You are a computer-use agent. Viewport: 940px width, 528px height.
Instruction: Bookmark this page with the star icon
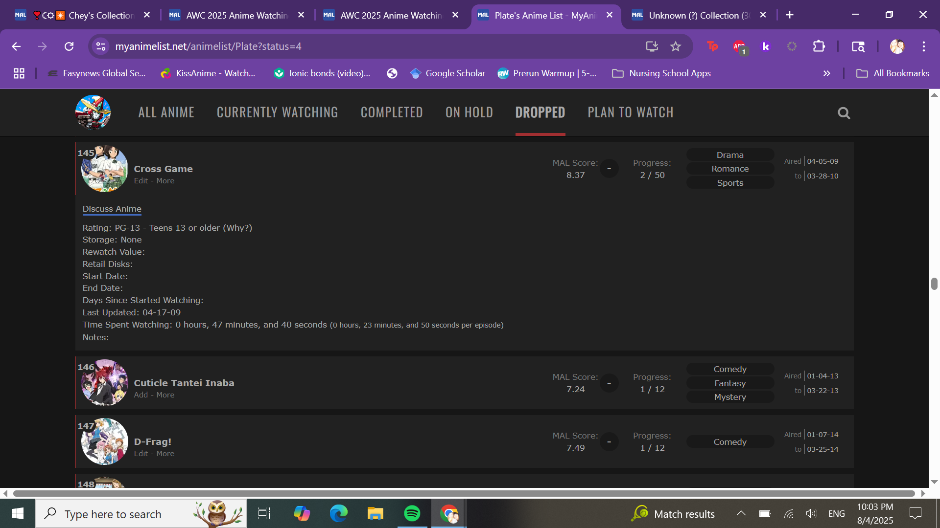tap(676, 46)
